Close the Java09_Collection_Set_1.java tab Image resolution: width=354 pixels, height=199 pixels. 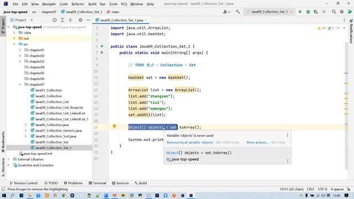(146, 20)
